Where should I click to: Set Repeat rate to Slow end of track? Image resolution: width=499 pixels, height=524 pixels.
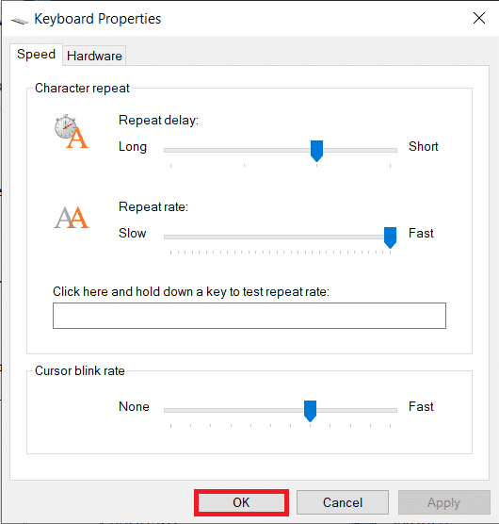point(171,237)
